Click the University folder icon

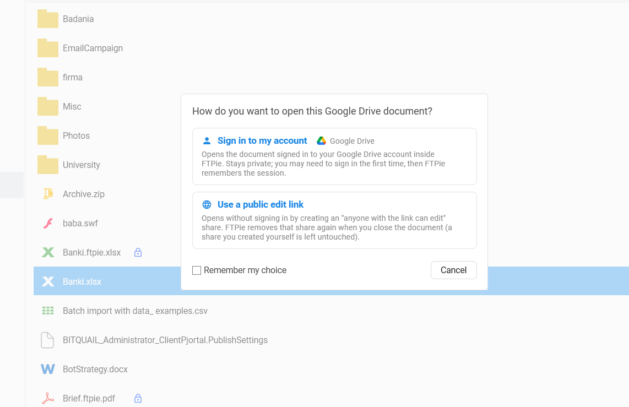coord(48,165)
